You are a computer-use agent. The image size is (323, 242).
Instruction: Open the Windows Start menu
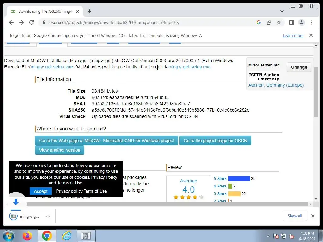[x=9, y=236]
